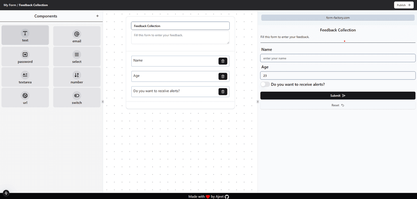
Task: Open the GitHub icon in footer
Action: 227,197
